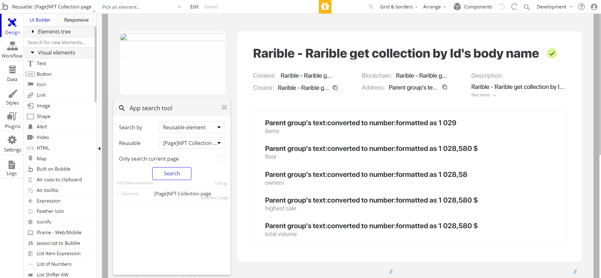Select the collection title heading text

click(396, 53)
